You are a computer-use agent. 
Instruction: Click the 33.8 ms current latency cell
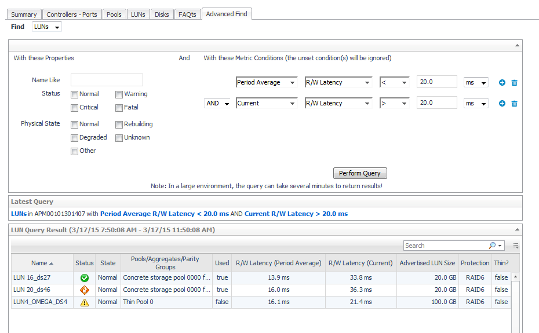tap(360, 277)
